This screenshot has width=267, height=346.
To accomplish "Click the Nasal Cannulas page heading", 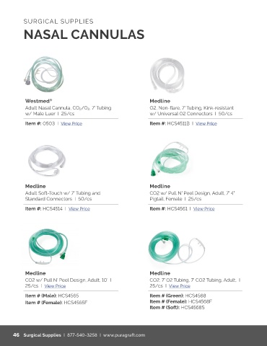I will (x=84, y=35).
